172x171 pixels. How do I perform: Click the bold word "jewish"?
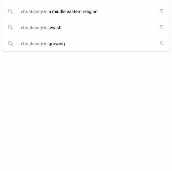(x=55, y=27)
